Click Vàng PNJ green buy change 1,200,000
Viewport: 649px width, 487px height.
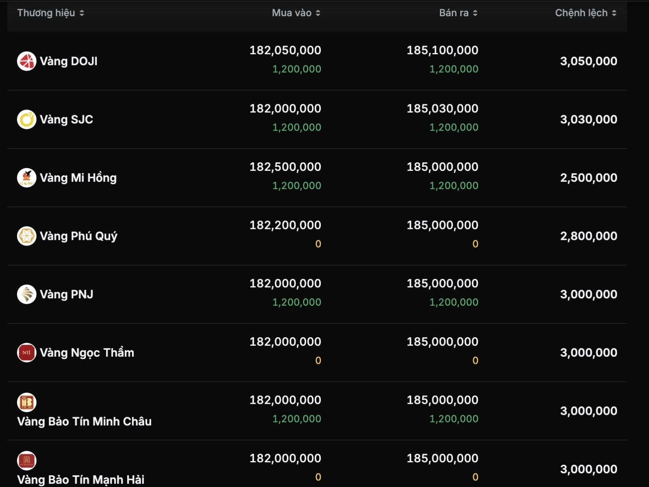tap(296, 302)
